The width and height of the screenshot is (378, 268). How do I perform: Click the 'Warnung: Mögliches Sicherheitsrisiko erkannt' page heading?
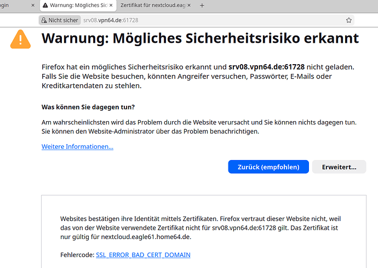coord(200,39)
